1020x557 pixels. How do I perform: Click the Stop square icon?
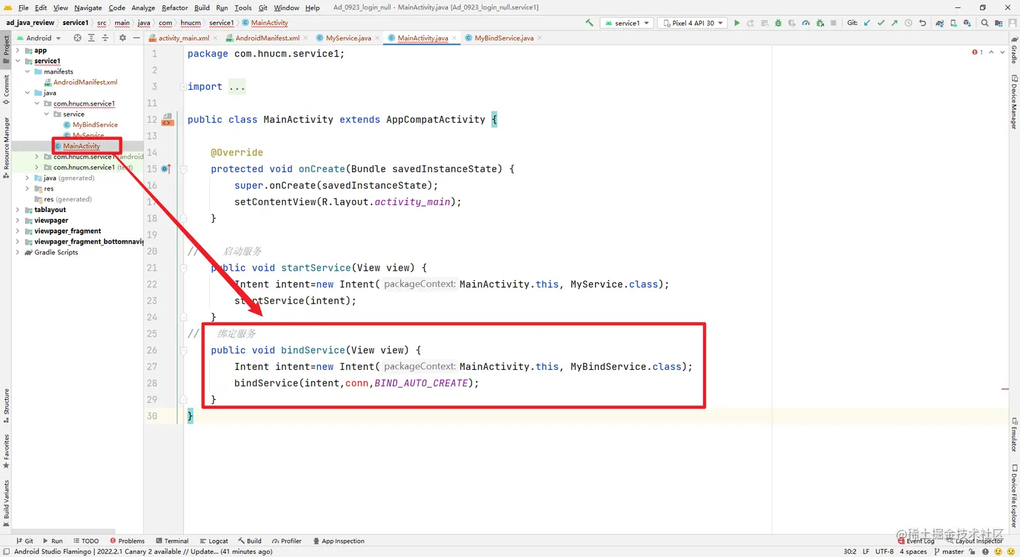833,23
